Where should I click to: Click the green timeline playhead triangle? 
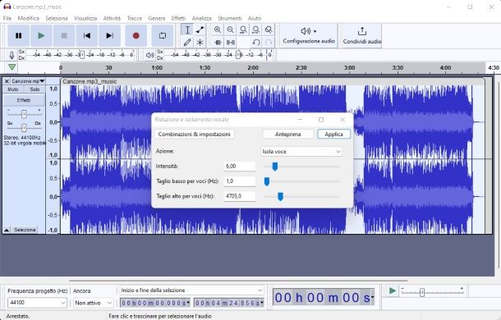point(11,67)
